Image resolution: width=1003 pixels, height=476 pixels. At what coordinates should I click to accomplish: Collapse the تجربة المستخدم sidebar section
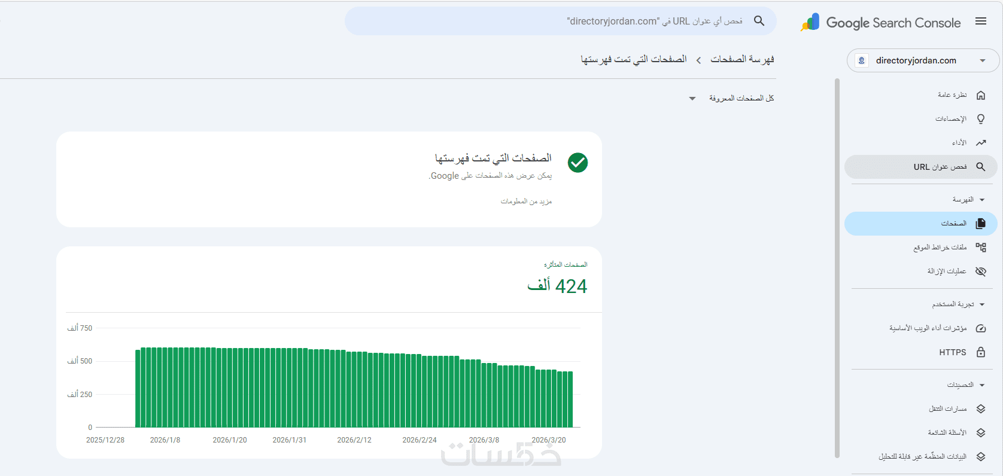[x=981, y=304]
